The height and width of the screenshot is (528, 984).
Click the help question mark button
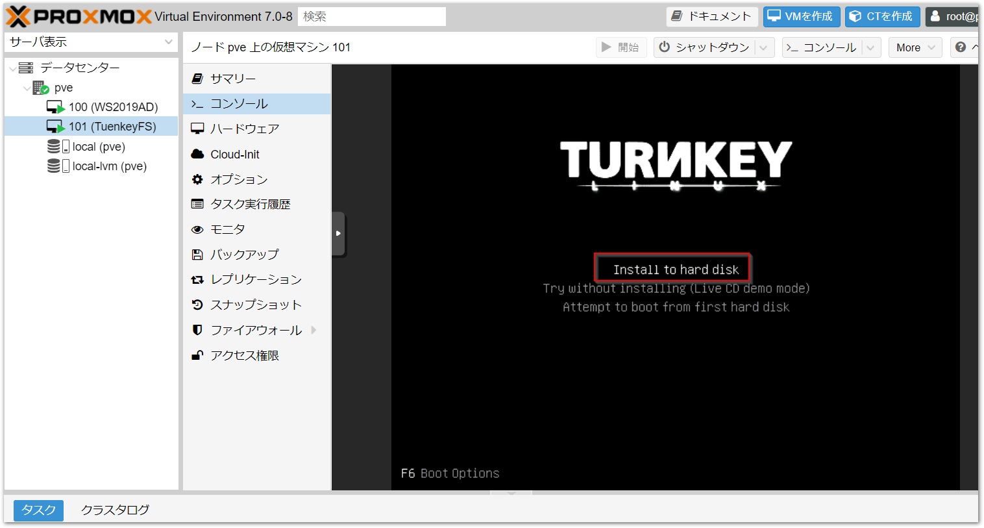964,47
